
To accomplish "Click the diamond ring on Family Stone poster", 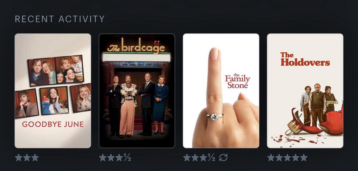I will click(214, 117).
